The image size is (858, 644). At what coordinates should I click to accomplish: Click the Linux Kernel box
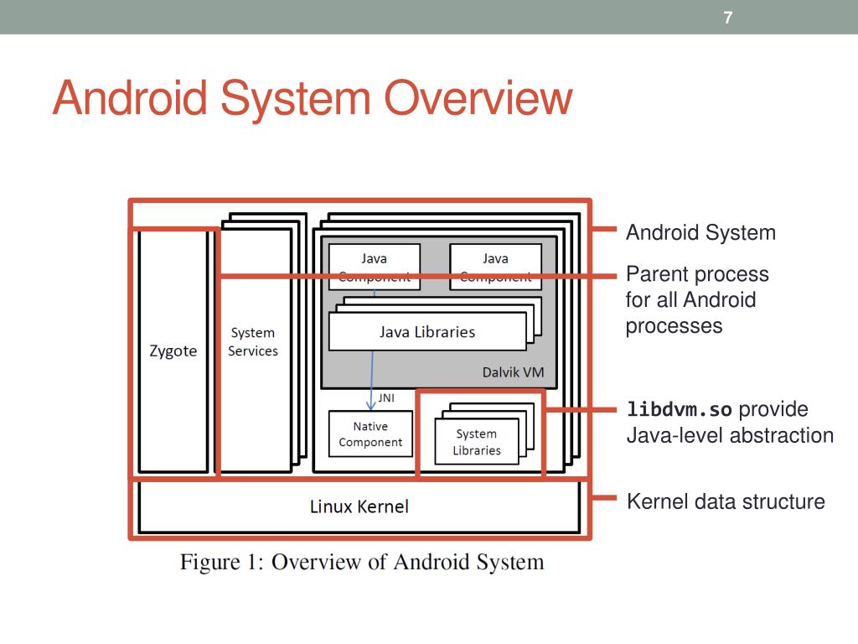(359, 506)
